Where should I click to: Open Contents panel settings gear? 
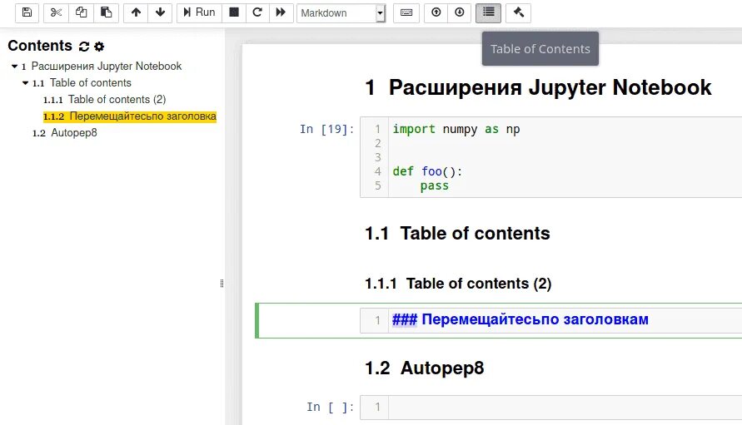click(x=99, y=47)
